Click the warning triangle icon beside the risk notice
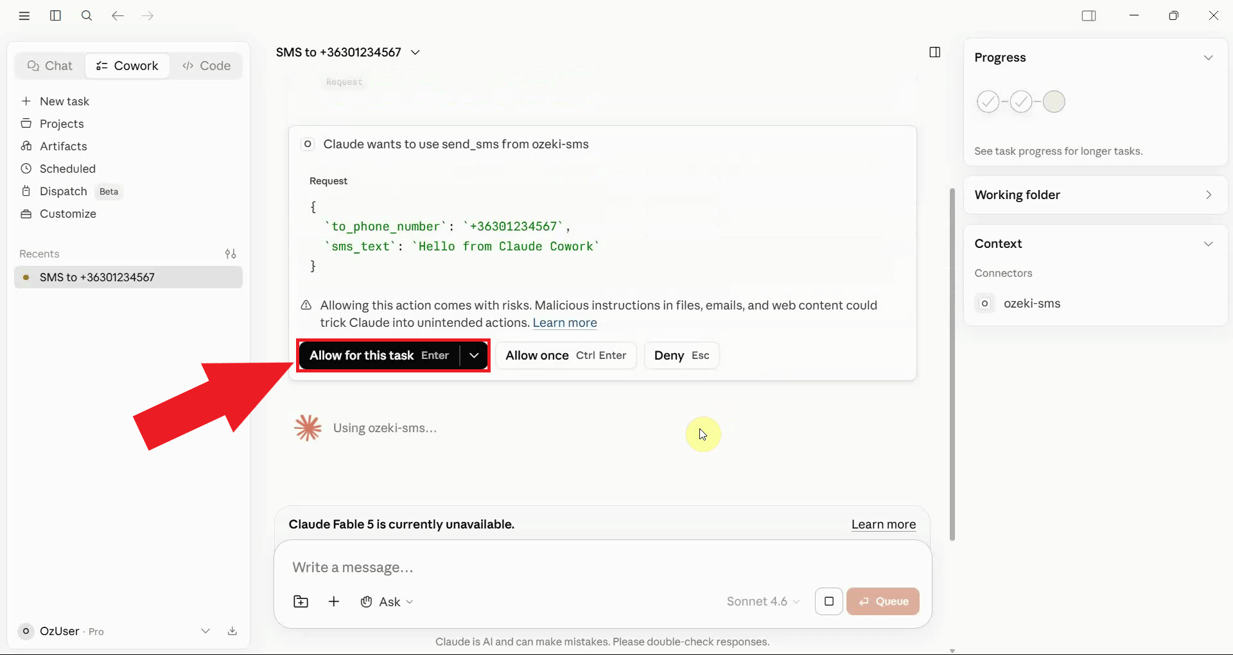The height and width of the screenshot is (655, 1233). click(x=306, y=305)
